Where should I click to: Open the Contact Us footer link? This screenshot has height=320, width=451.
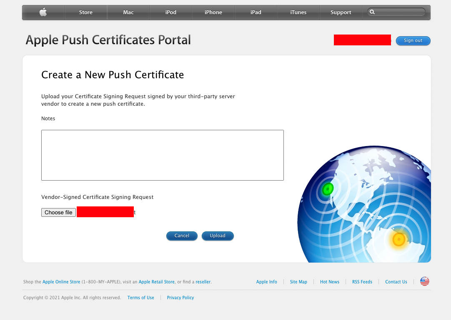click(396, 282)
